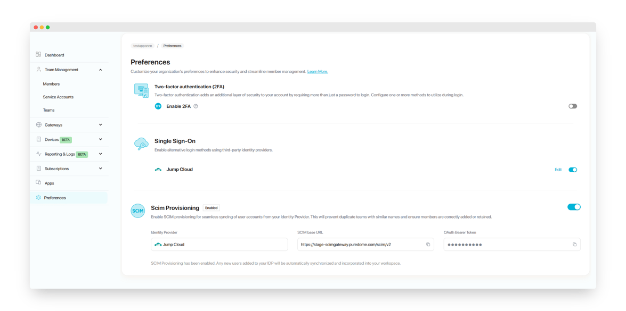This screenshot has width=626, height=311.
Task: Click the Single Sign-On cloud illustration
Action: 141,144
